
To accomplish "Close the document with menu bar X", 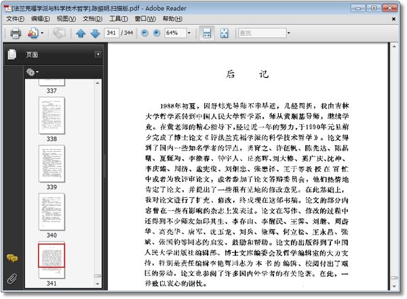I will pos(393,19).
